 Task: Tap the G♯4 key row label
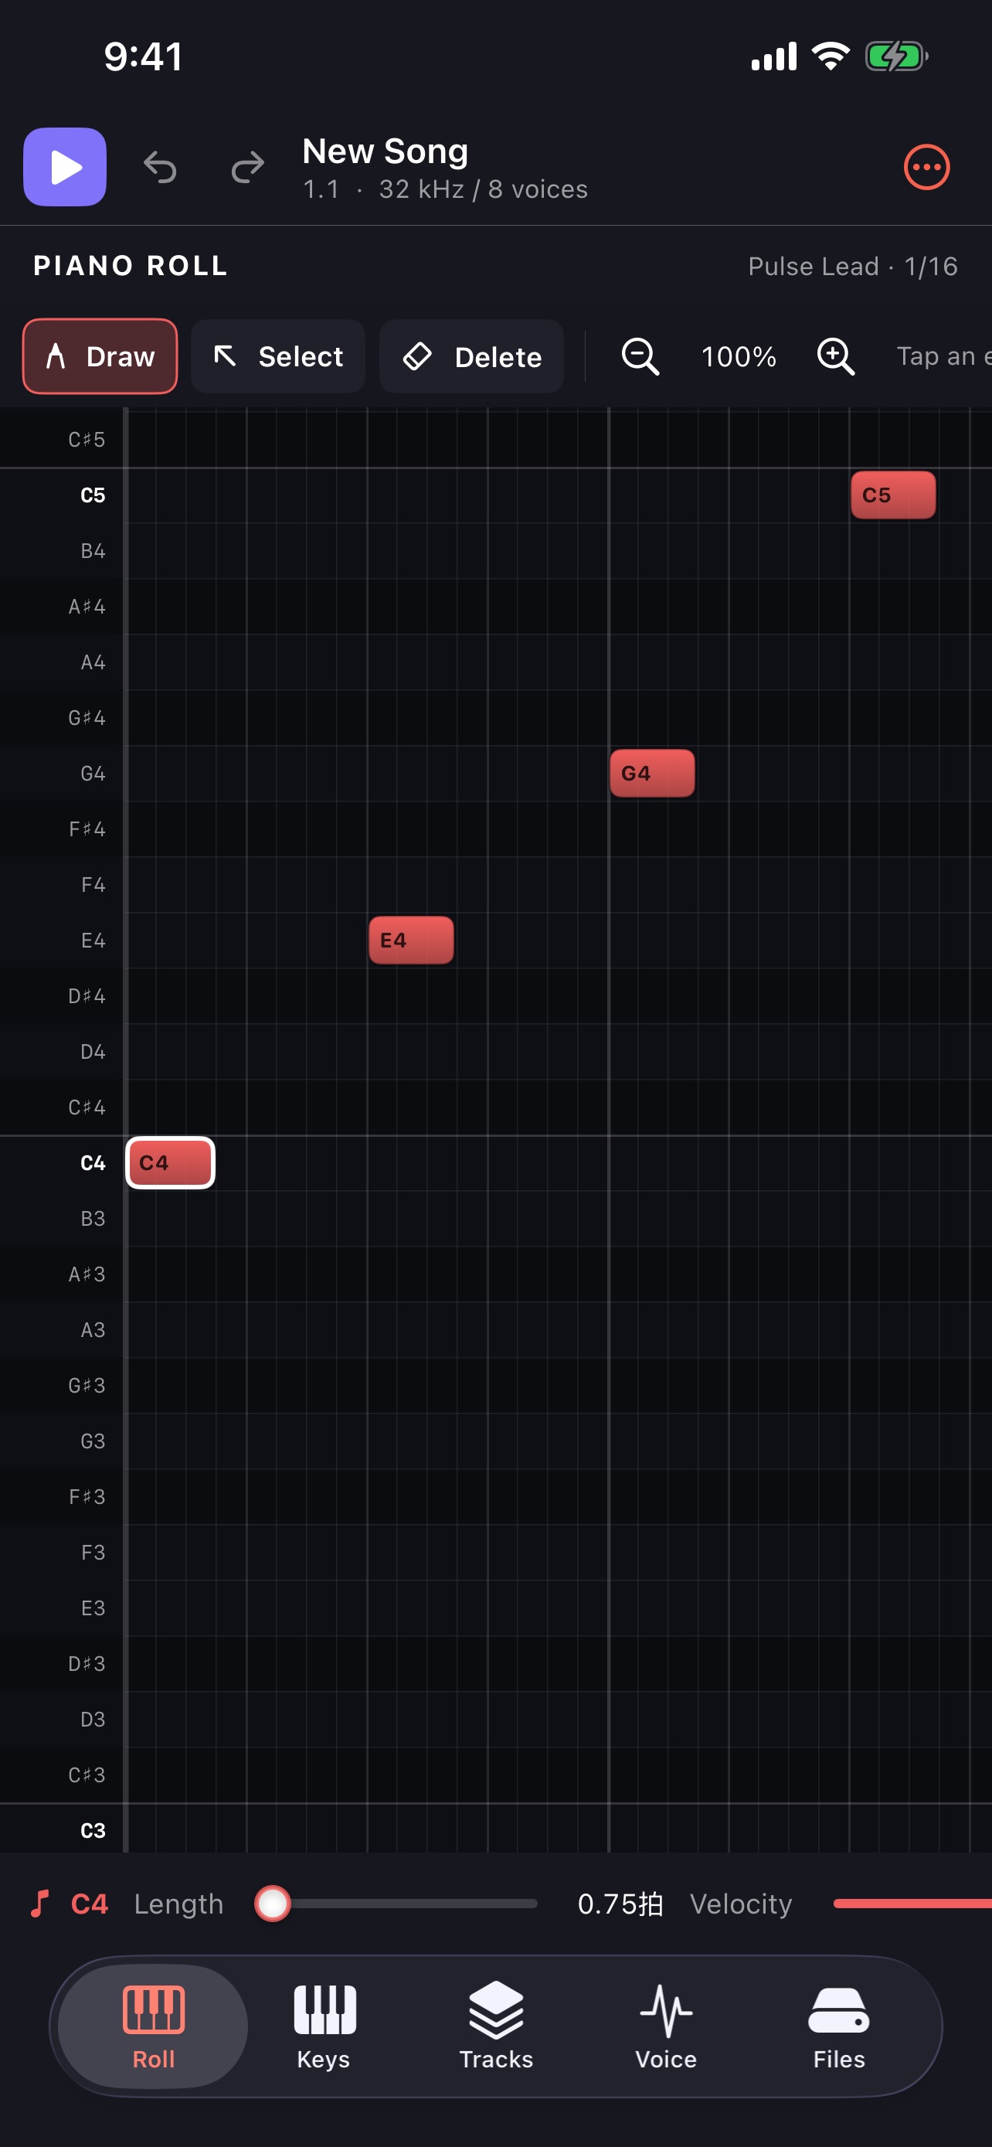click(x=87, y=718)
